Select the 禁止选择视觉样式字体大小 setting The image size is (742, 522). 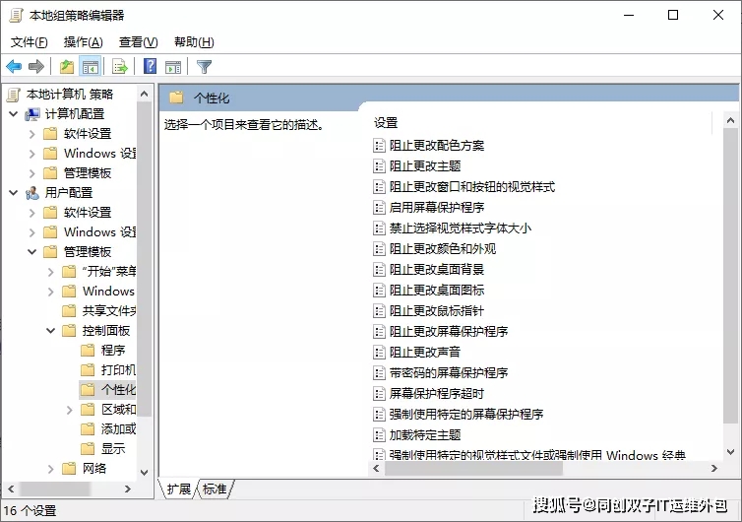point(452,228)
